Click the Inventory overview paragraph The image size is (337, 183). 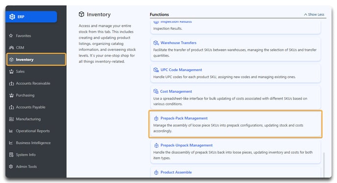coord(107,43)
